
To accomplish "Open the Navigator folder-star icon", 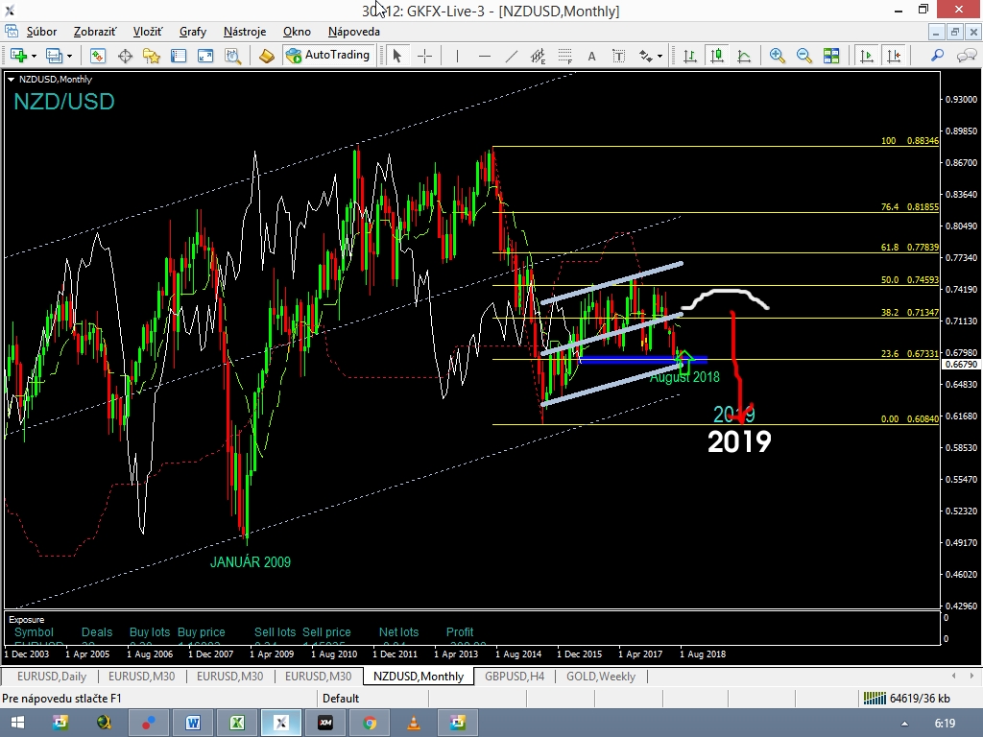I will (x=151, y=56).
